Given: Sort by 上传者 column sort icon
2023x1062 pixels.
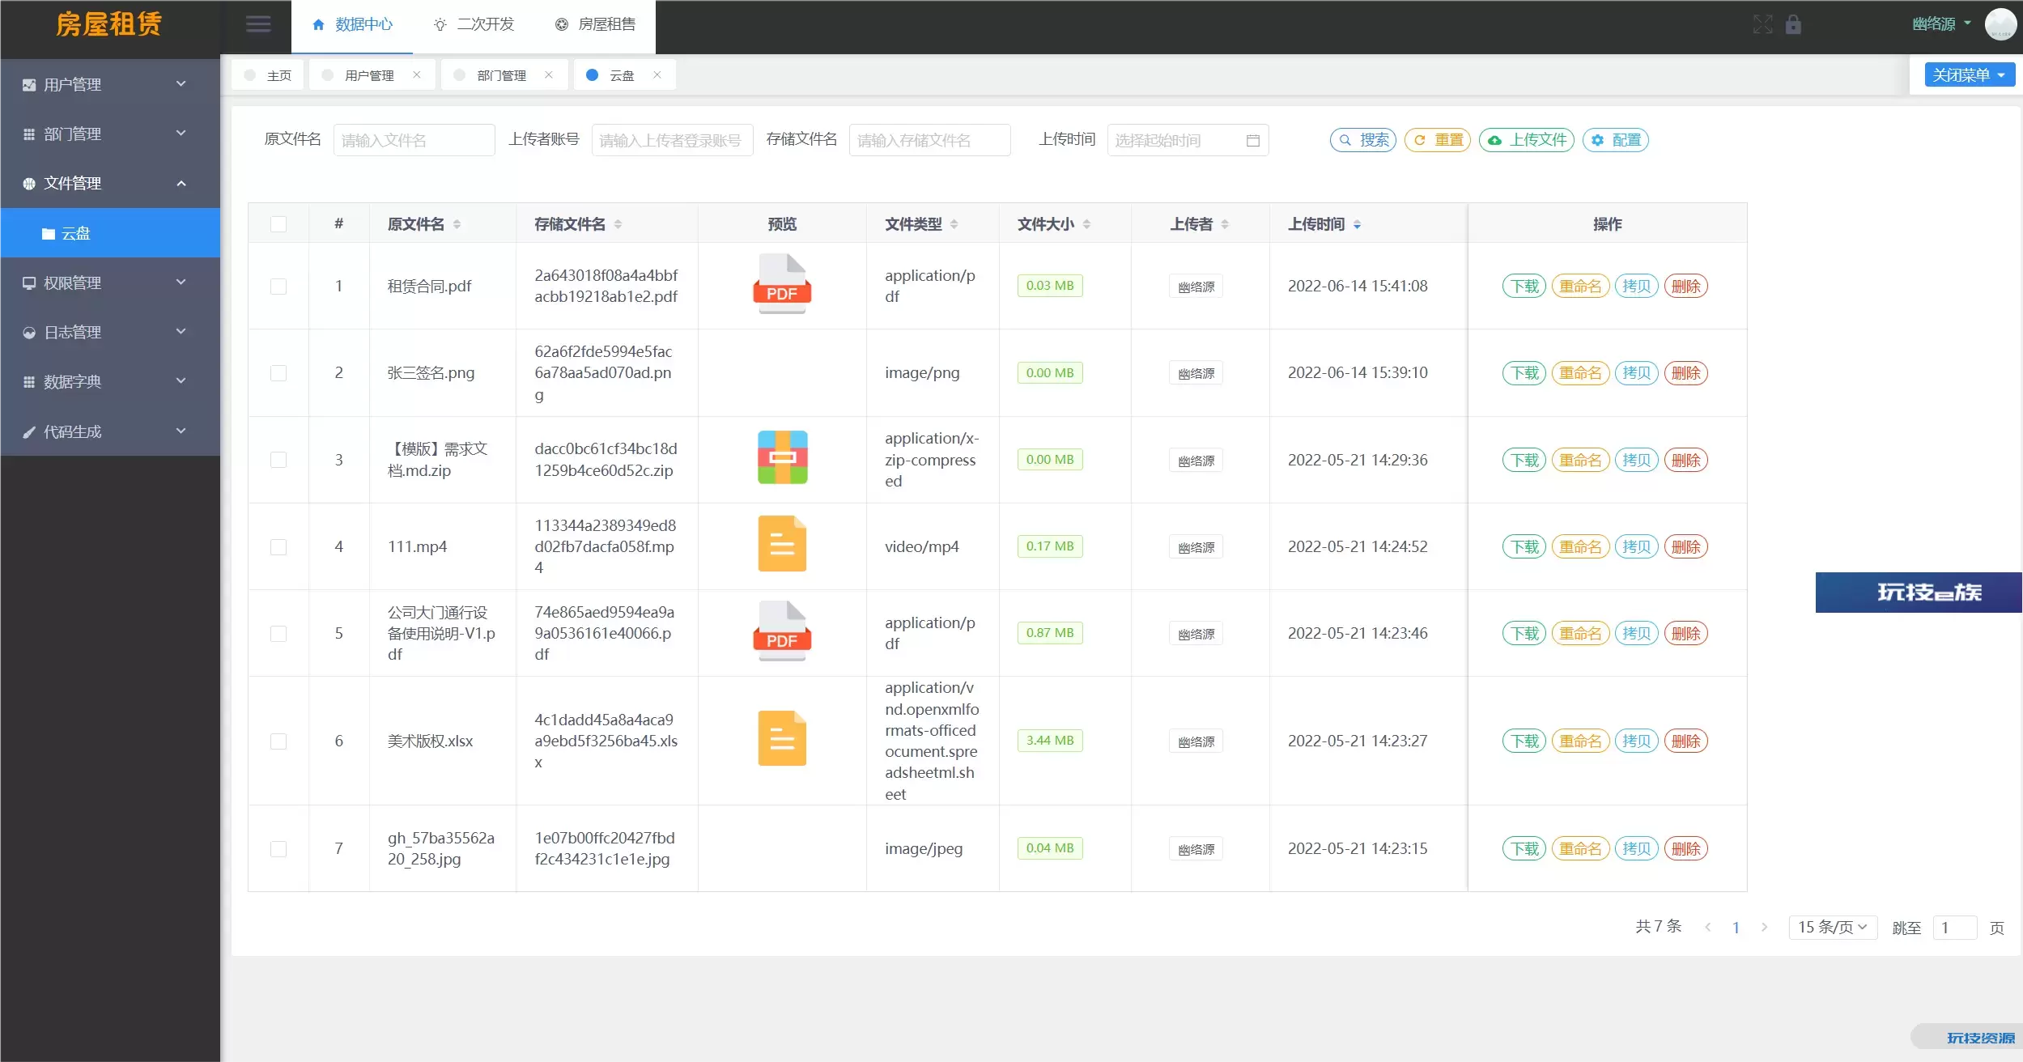Looking at the screenshot, I should click(1225, 224).
